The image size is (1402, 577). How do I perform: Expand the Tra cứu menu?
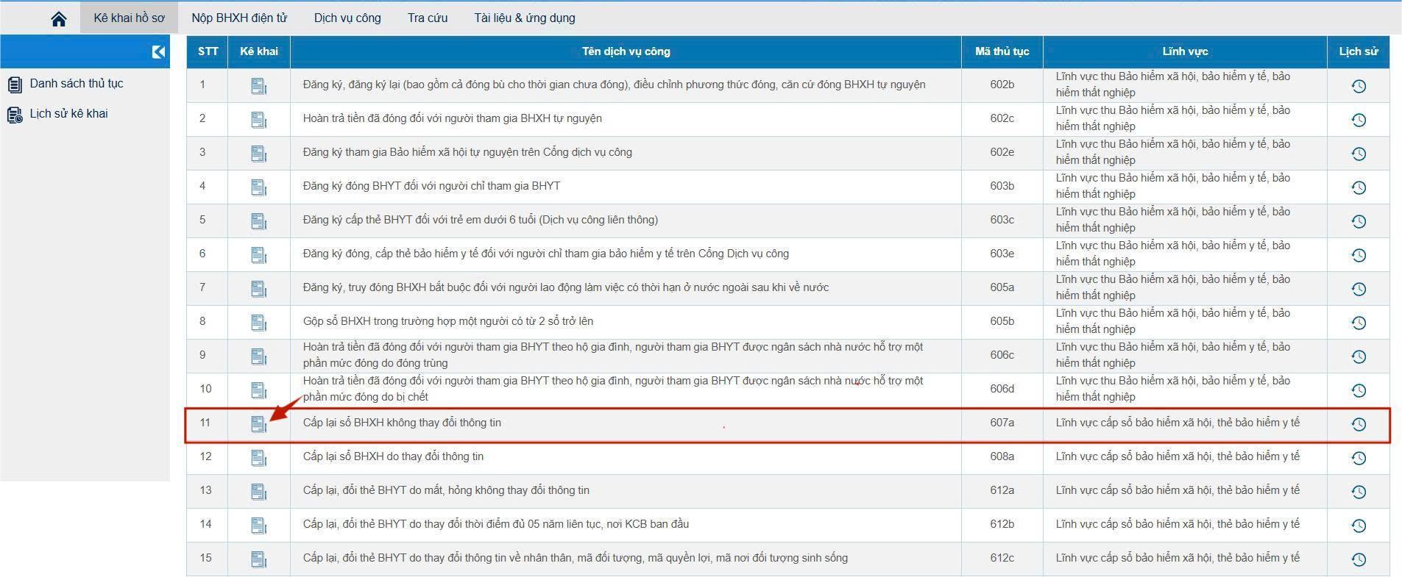tap(428, 18)
